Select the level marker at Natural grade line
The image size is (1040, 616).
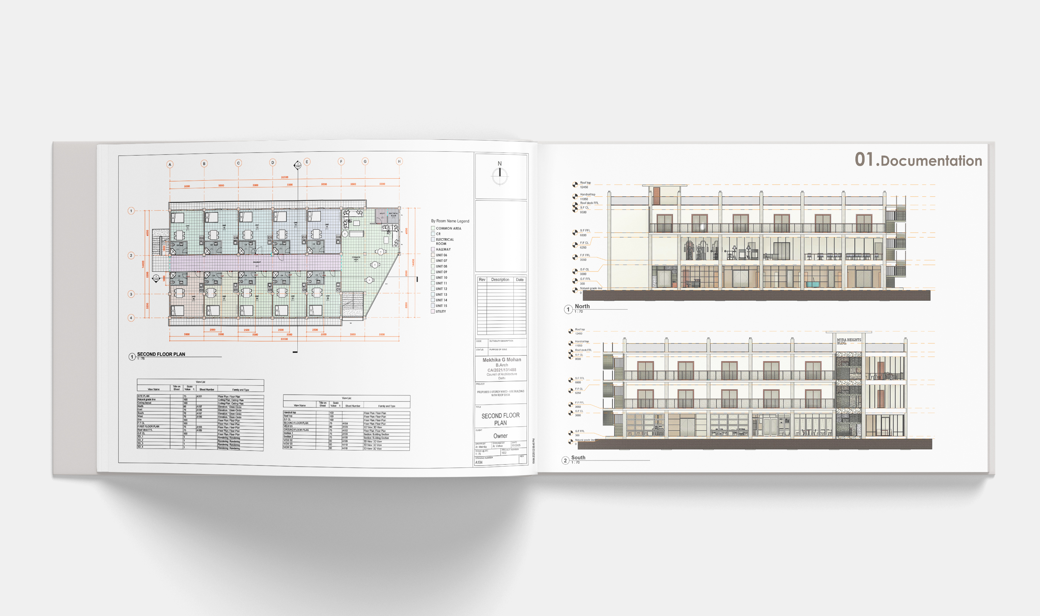point(575,291)
